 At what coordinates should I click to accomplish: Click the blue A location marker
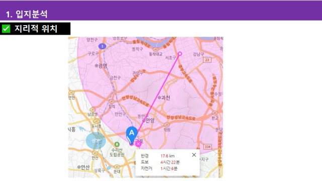[x=131, y=136]
